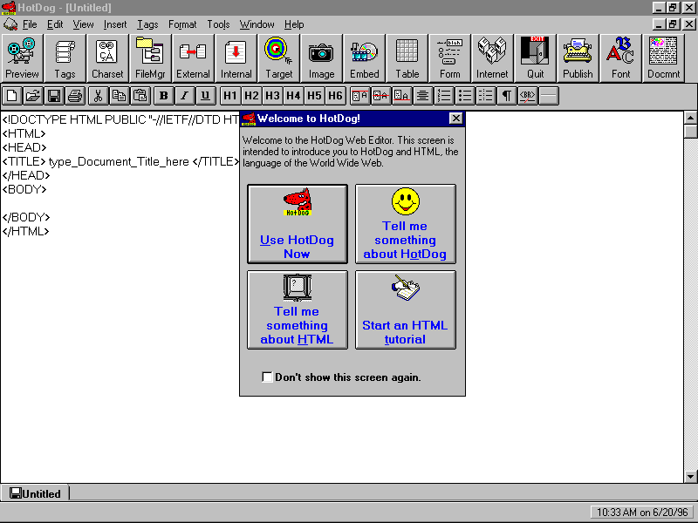
Task: Click the editor scrollbar down arrow
Action: click(690, 476)
